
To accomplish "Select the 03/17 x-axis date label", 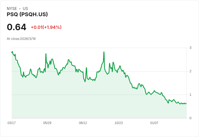I will click(12, 123).
